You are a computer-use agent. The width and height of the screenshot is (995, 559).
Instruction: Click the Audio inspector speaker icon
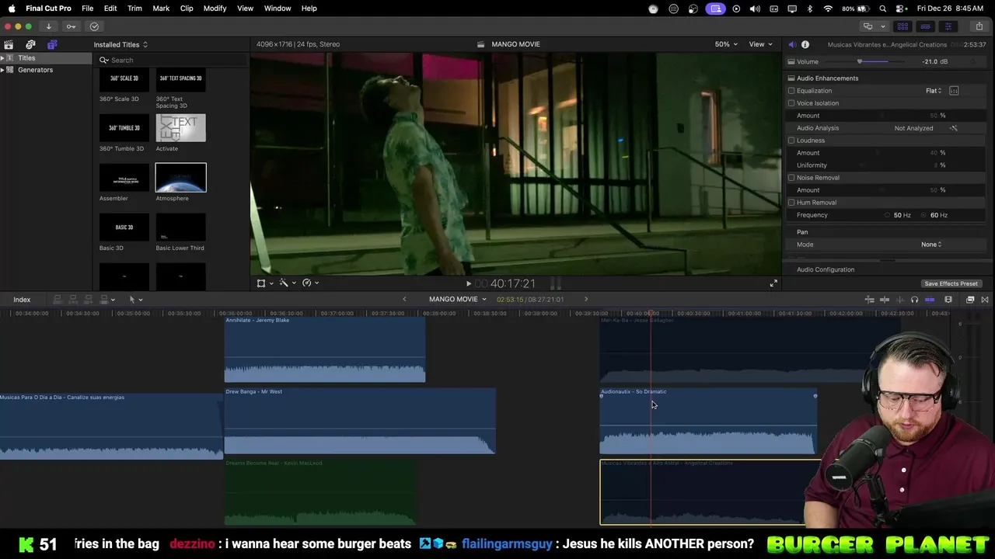point(791,44)
